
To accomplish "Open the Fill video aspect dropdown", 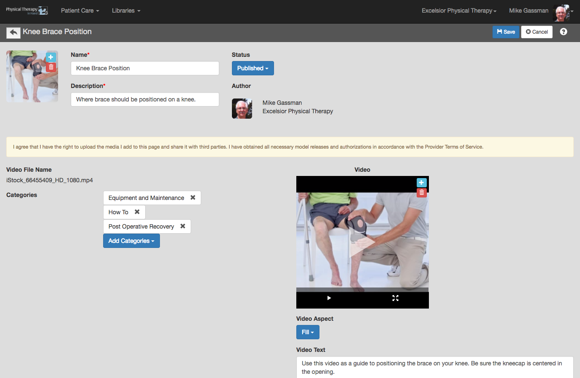I will [x=308, y=332].
